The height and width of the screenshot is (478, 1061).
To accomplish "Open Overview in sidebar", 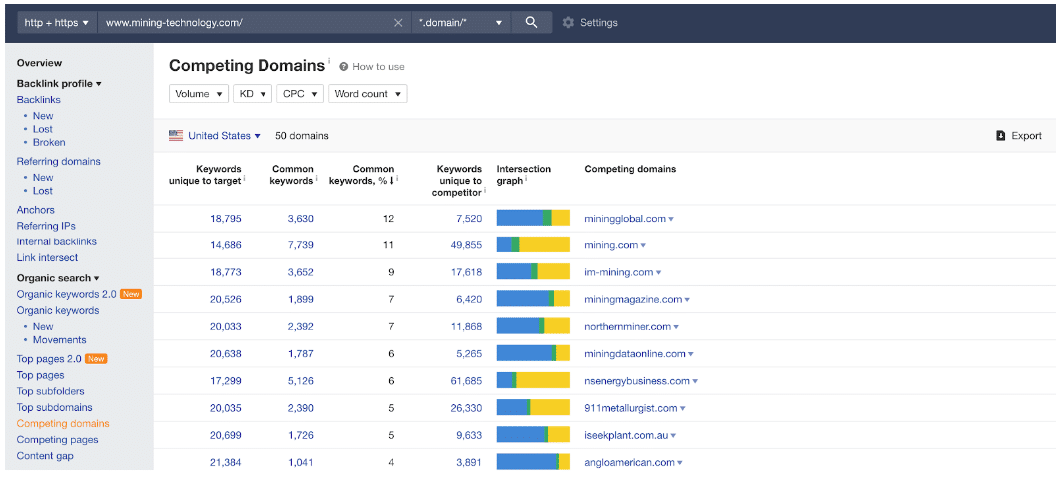I will [39, 63].
